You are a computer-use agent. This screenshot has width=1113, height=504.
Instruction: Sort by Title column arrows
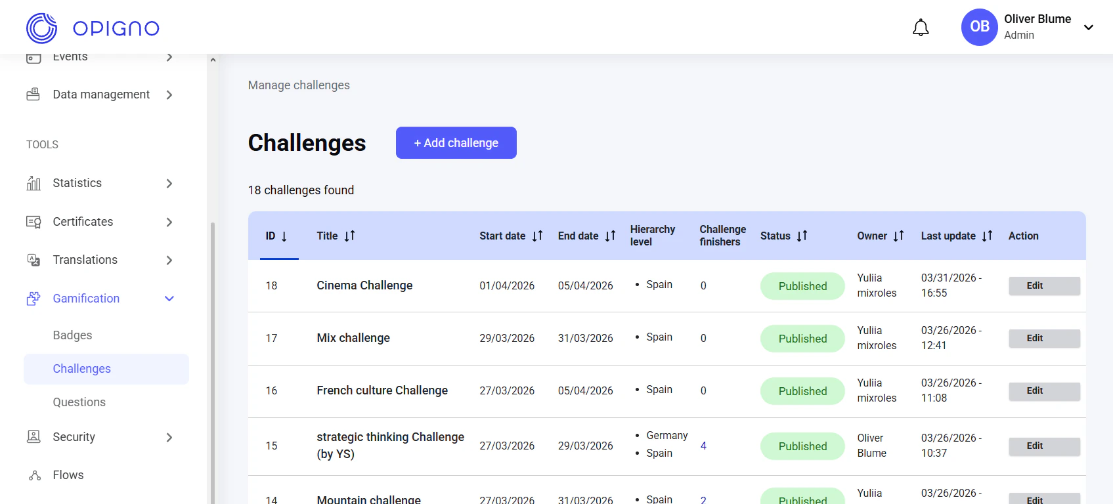[x=349, y=236]
